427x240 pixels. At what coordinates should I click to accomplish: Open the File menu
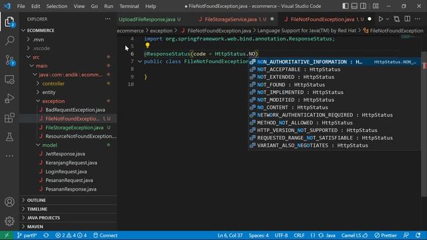click(21, 6)
